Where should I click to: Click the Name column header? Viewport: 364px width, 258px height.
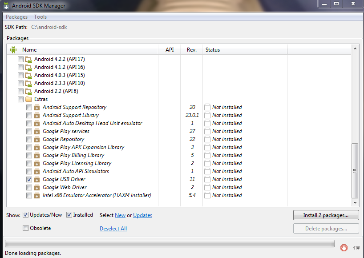83,50
